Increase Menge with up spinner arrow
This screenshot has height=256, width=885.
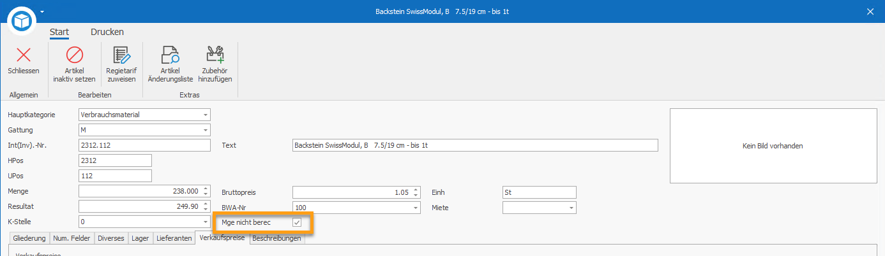pyautogui.click(x=205, y=188)
